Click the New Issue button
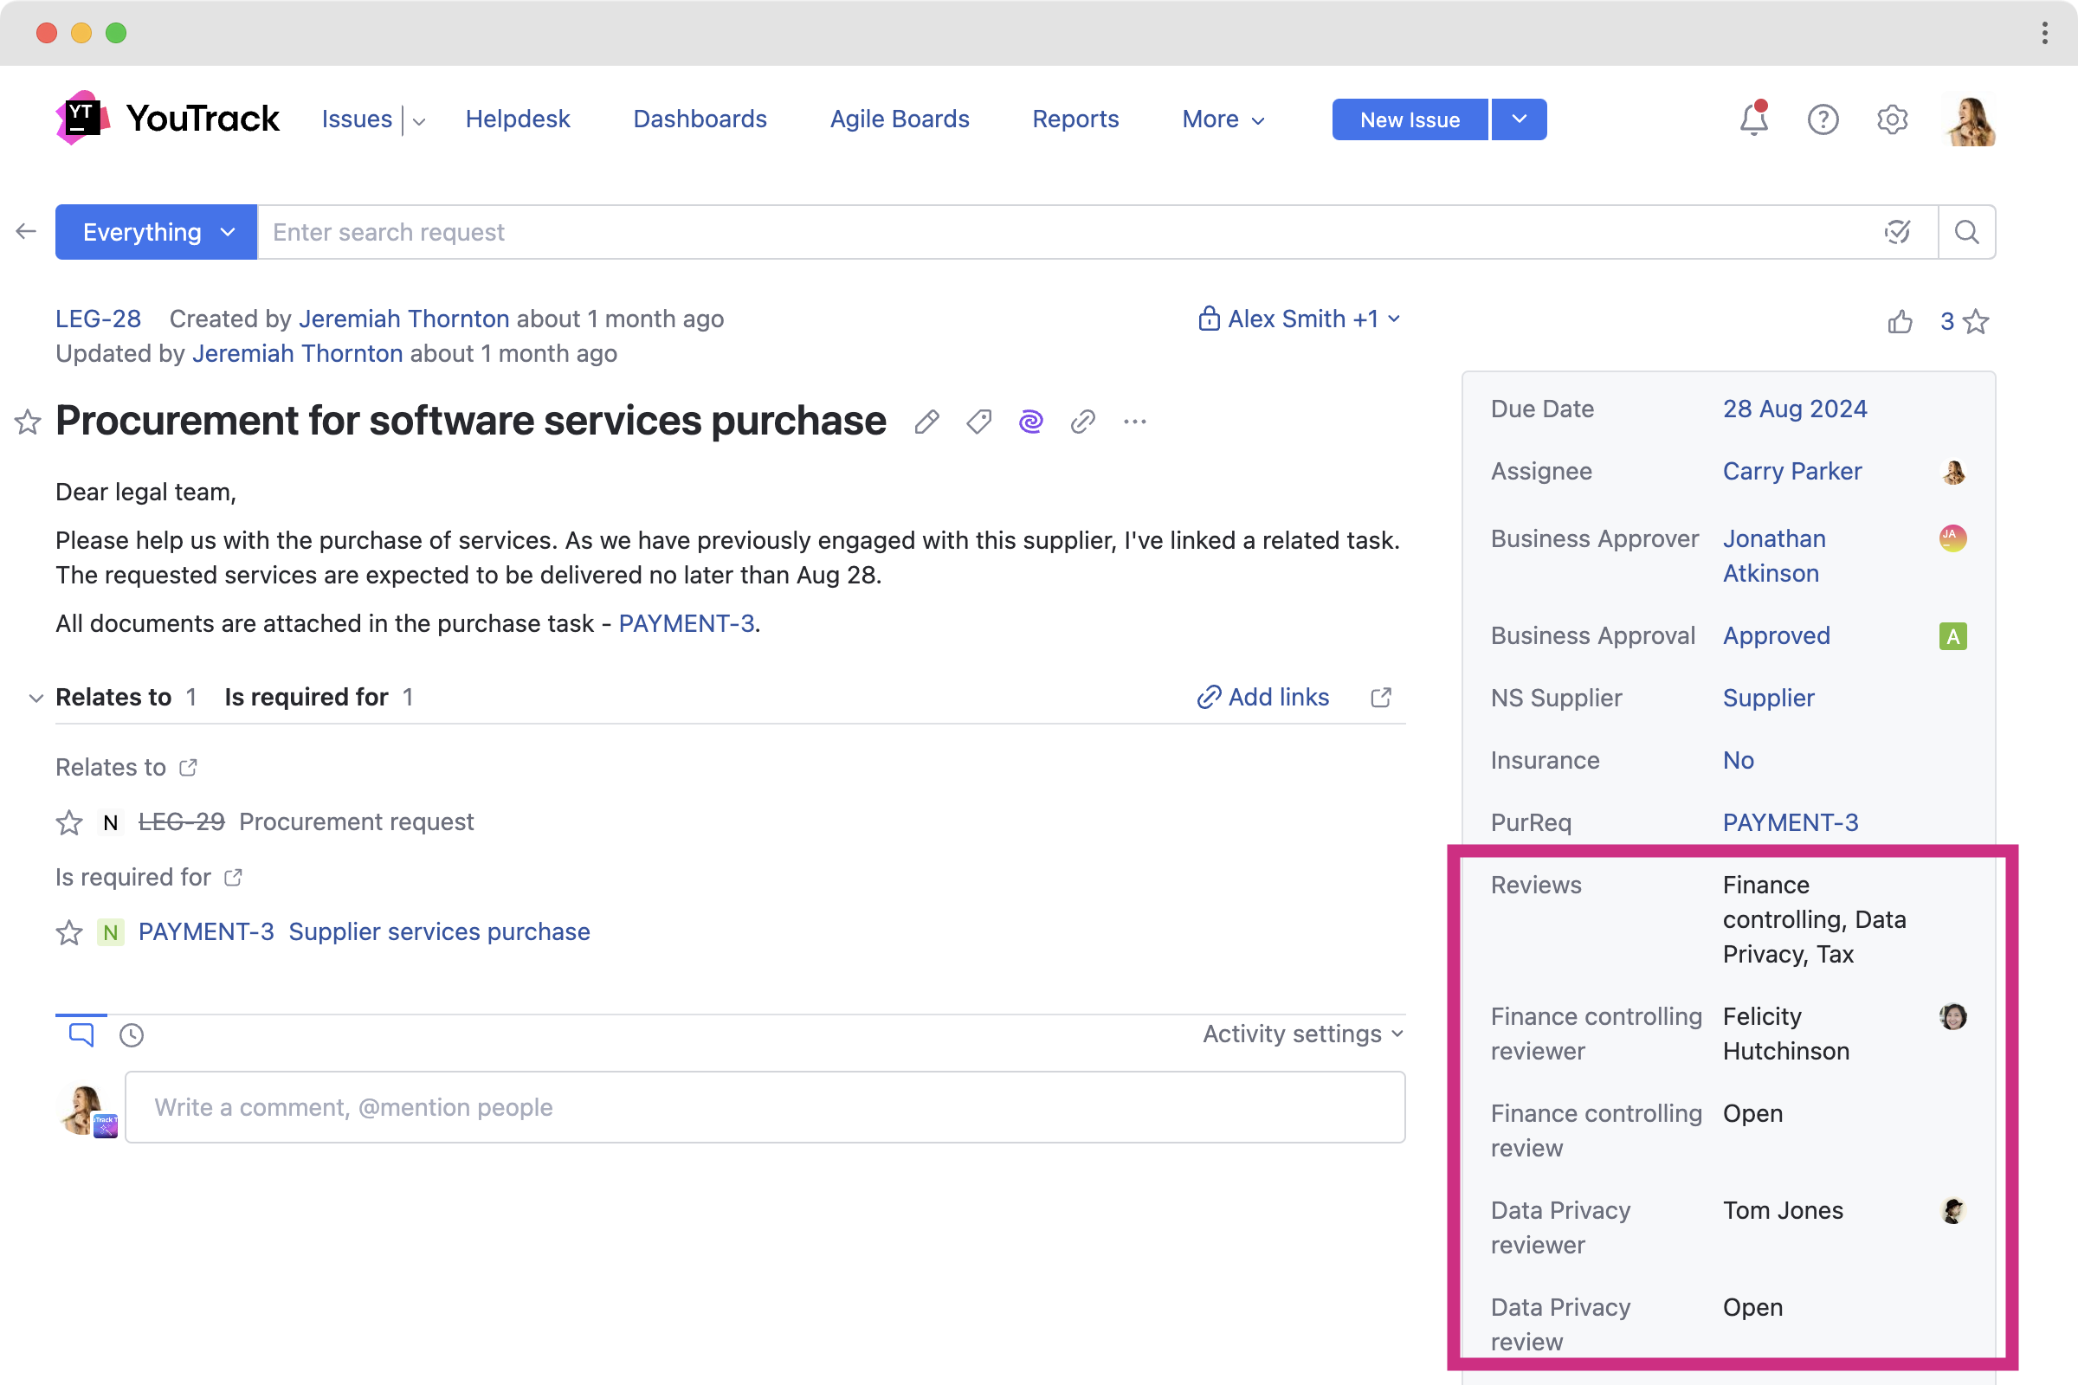The height and width of the screenshot is (1385, 2078). (x=1410, y=119)
